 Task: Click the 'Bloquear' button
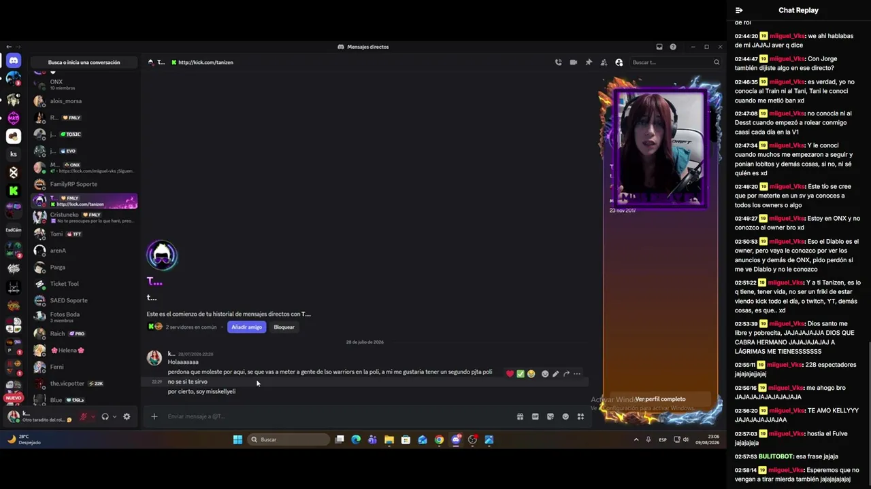tap(284, 327)
